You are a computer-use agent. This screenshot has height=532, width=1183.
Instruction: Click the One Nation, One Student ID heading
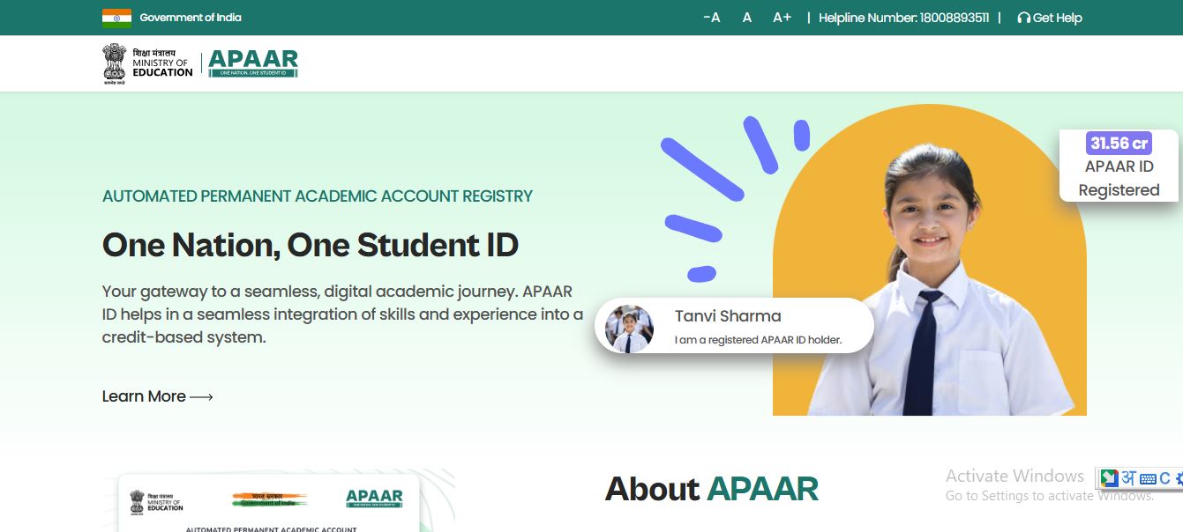coord(311,245)
